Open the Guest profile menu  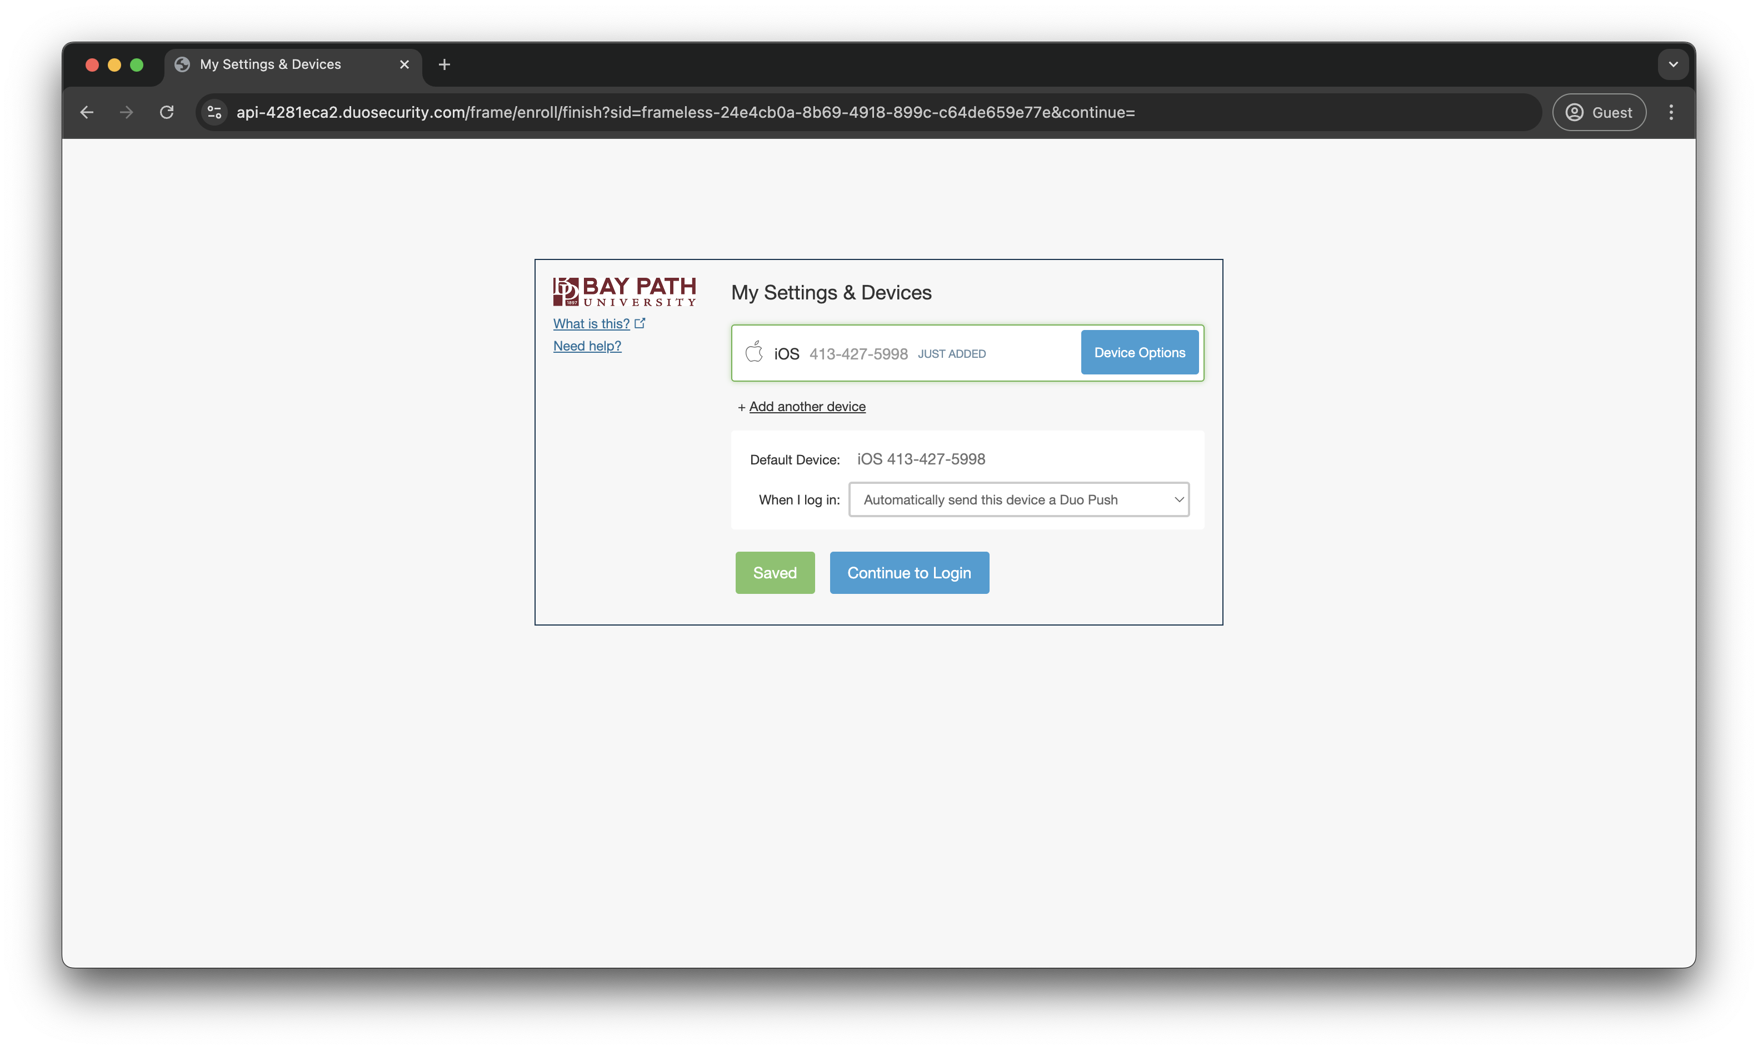(1599, 112)
